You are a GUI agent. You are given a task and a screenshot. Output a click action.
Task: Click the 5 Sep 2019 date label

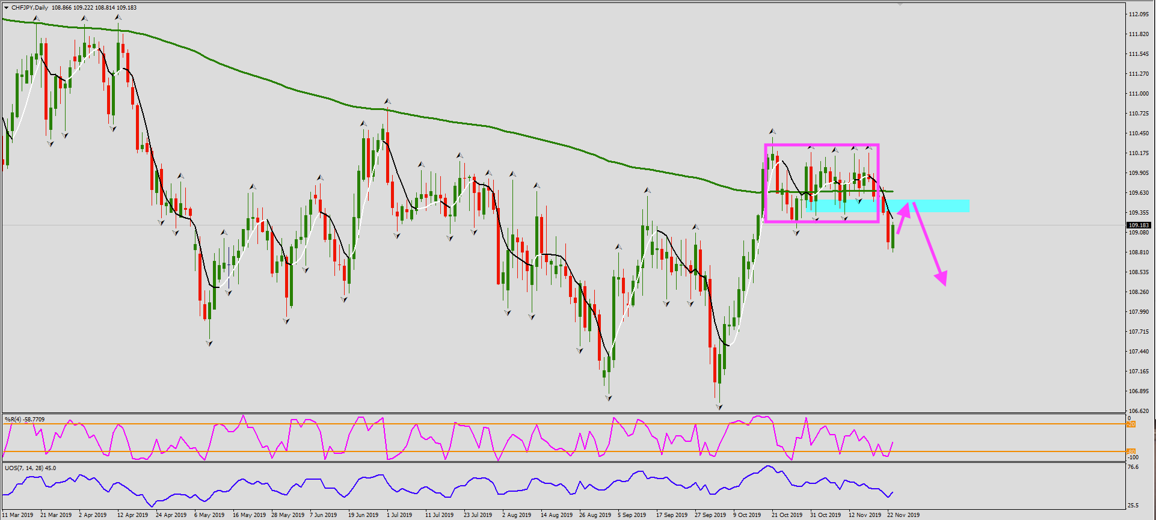click(x=632, y=515)
